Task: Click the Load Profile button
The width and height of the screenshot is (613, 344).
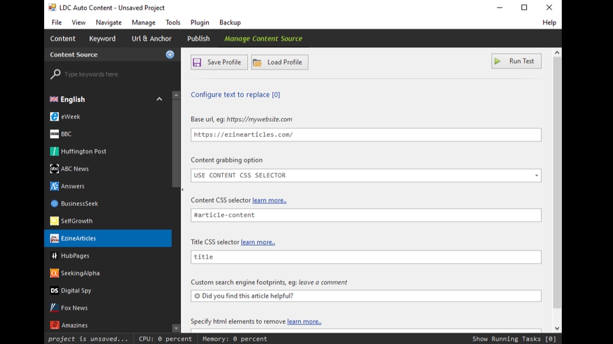Action: 280,62
